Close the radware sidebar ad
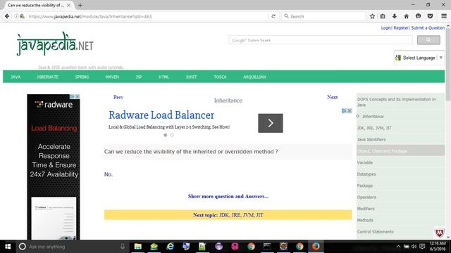Image resolution: width=451 pixels, height=253 pixels. (x=78, y=97)
